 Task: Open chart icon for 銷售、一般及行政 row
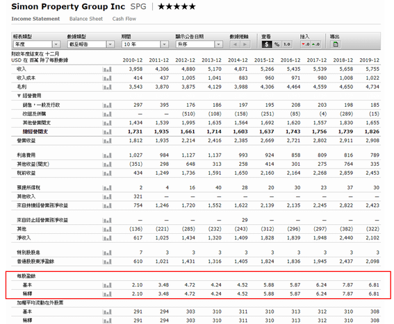tap(107, 105)
